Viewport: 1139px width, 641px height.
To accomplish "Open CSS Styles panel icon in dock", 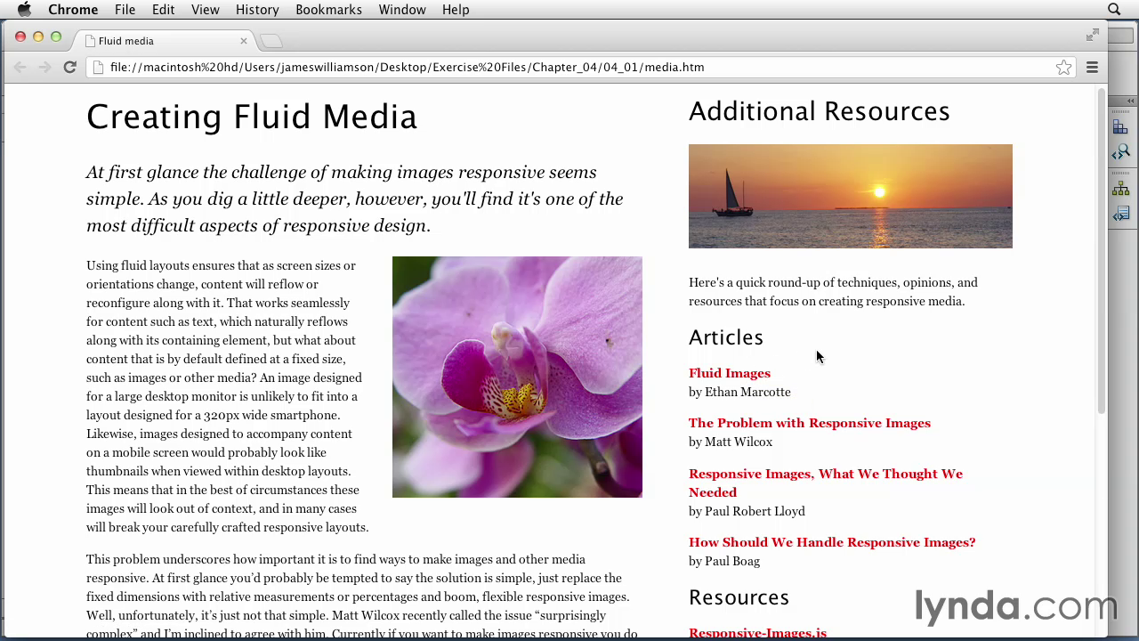I will click(1120, 128).
